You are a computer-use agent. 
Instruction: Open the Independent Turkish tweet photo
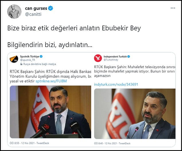tap(135, 114)
